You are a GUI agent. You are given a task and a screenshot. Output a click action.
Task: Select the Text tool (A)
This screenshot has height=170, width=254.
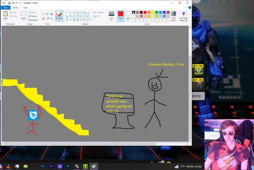pyautogui.click(x=51, y=14)
